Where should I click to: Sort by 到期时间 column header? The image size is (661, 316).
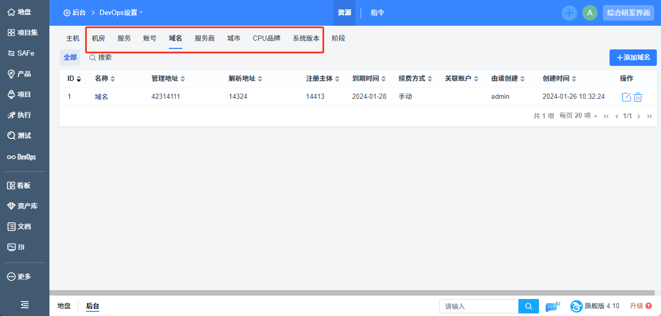[x=369, y=79]
